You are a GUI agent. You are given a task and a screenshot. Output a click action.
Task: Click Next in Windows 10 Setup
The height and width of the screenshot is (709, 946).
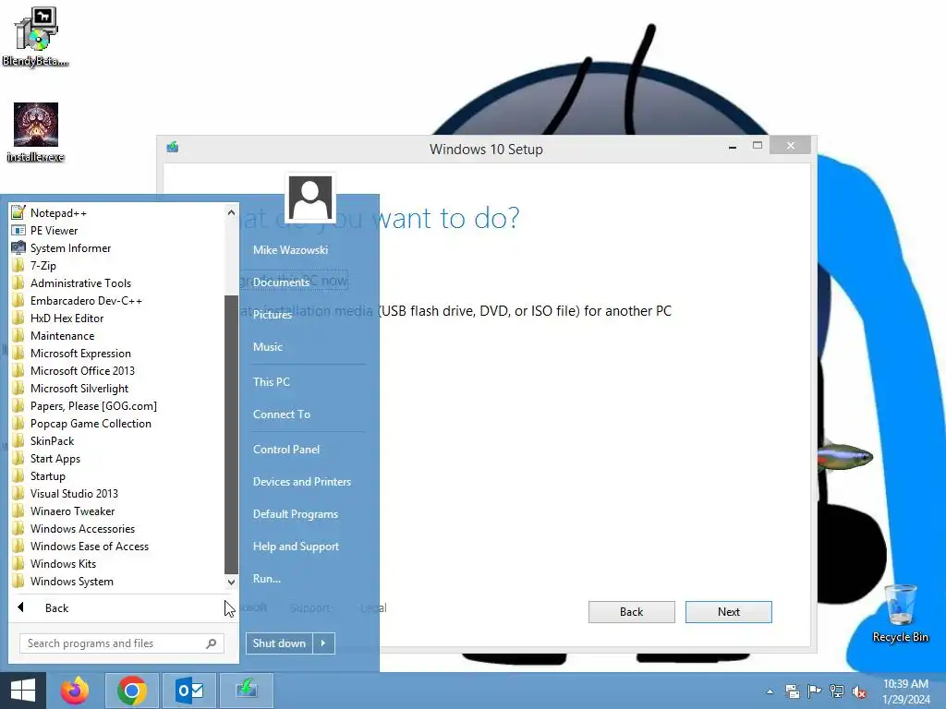(729, 612)
